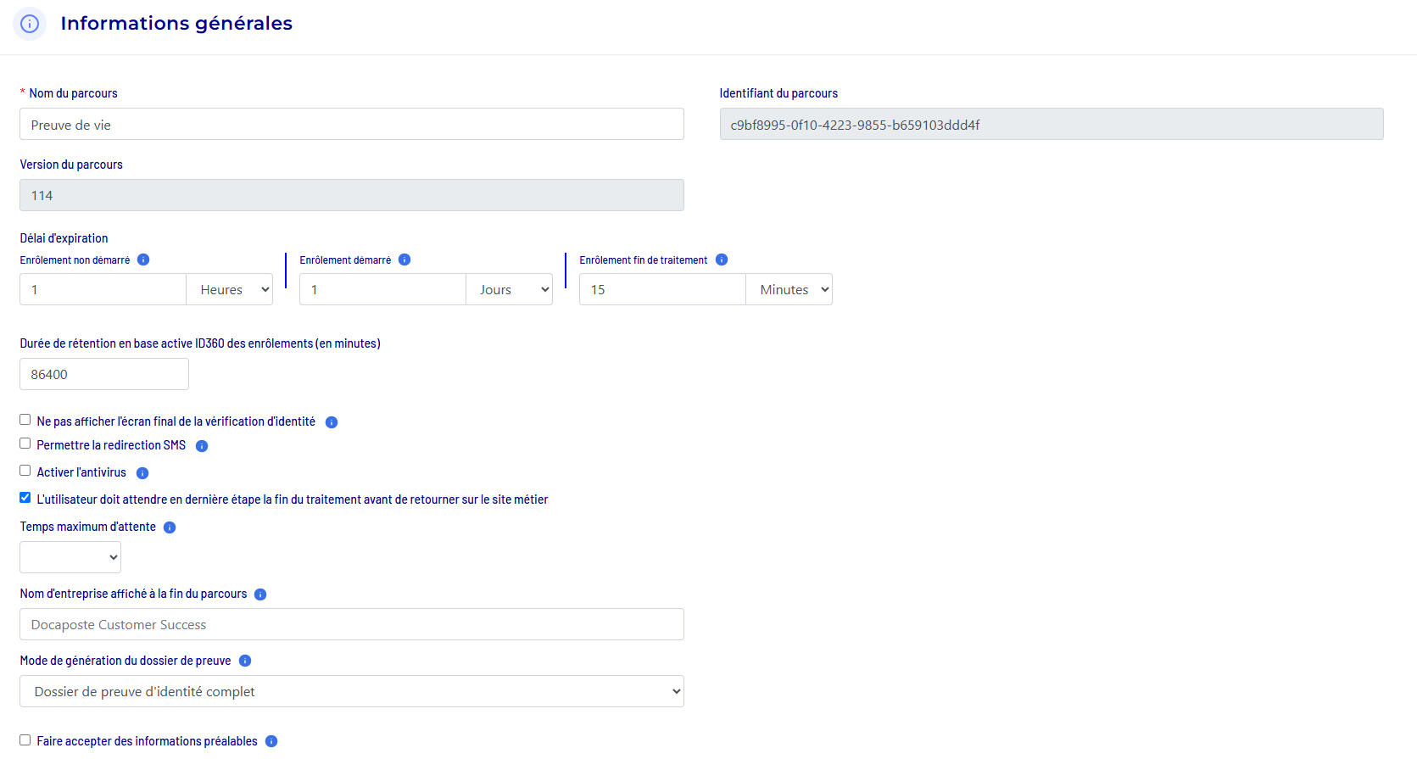Viewport: 1417px width, 759px height.
Task: Click info icon next to Permettre la redirection SMS
Action: (202, 446)
